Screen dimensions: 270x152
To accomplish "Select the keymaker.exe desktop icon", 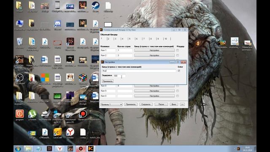I will click(x=45, y=115).
